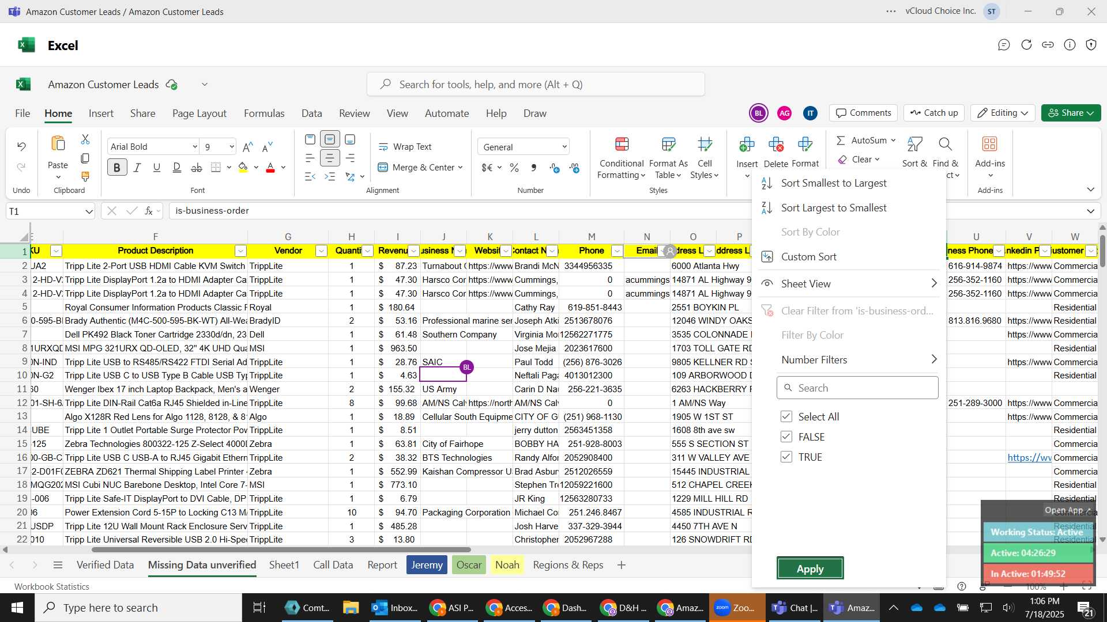Click the chat bubble icon in Teams header
The image size is (1107, 622).
click(1004, 45)
